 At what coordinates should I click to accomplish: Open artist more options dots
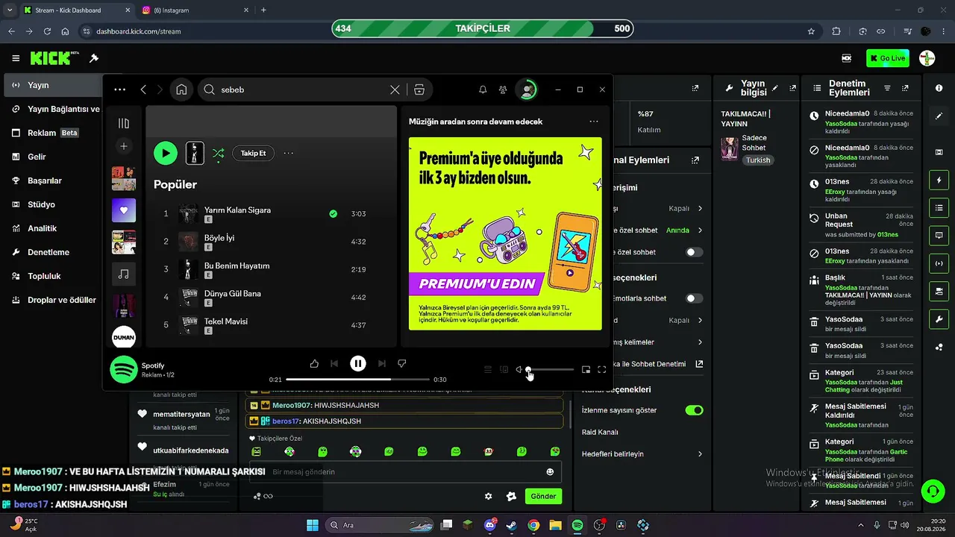(x=289, y=153)
